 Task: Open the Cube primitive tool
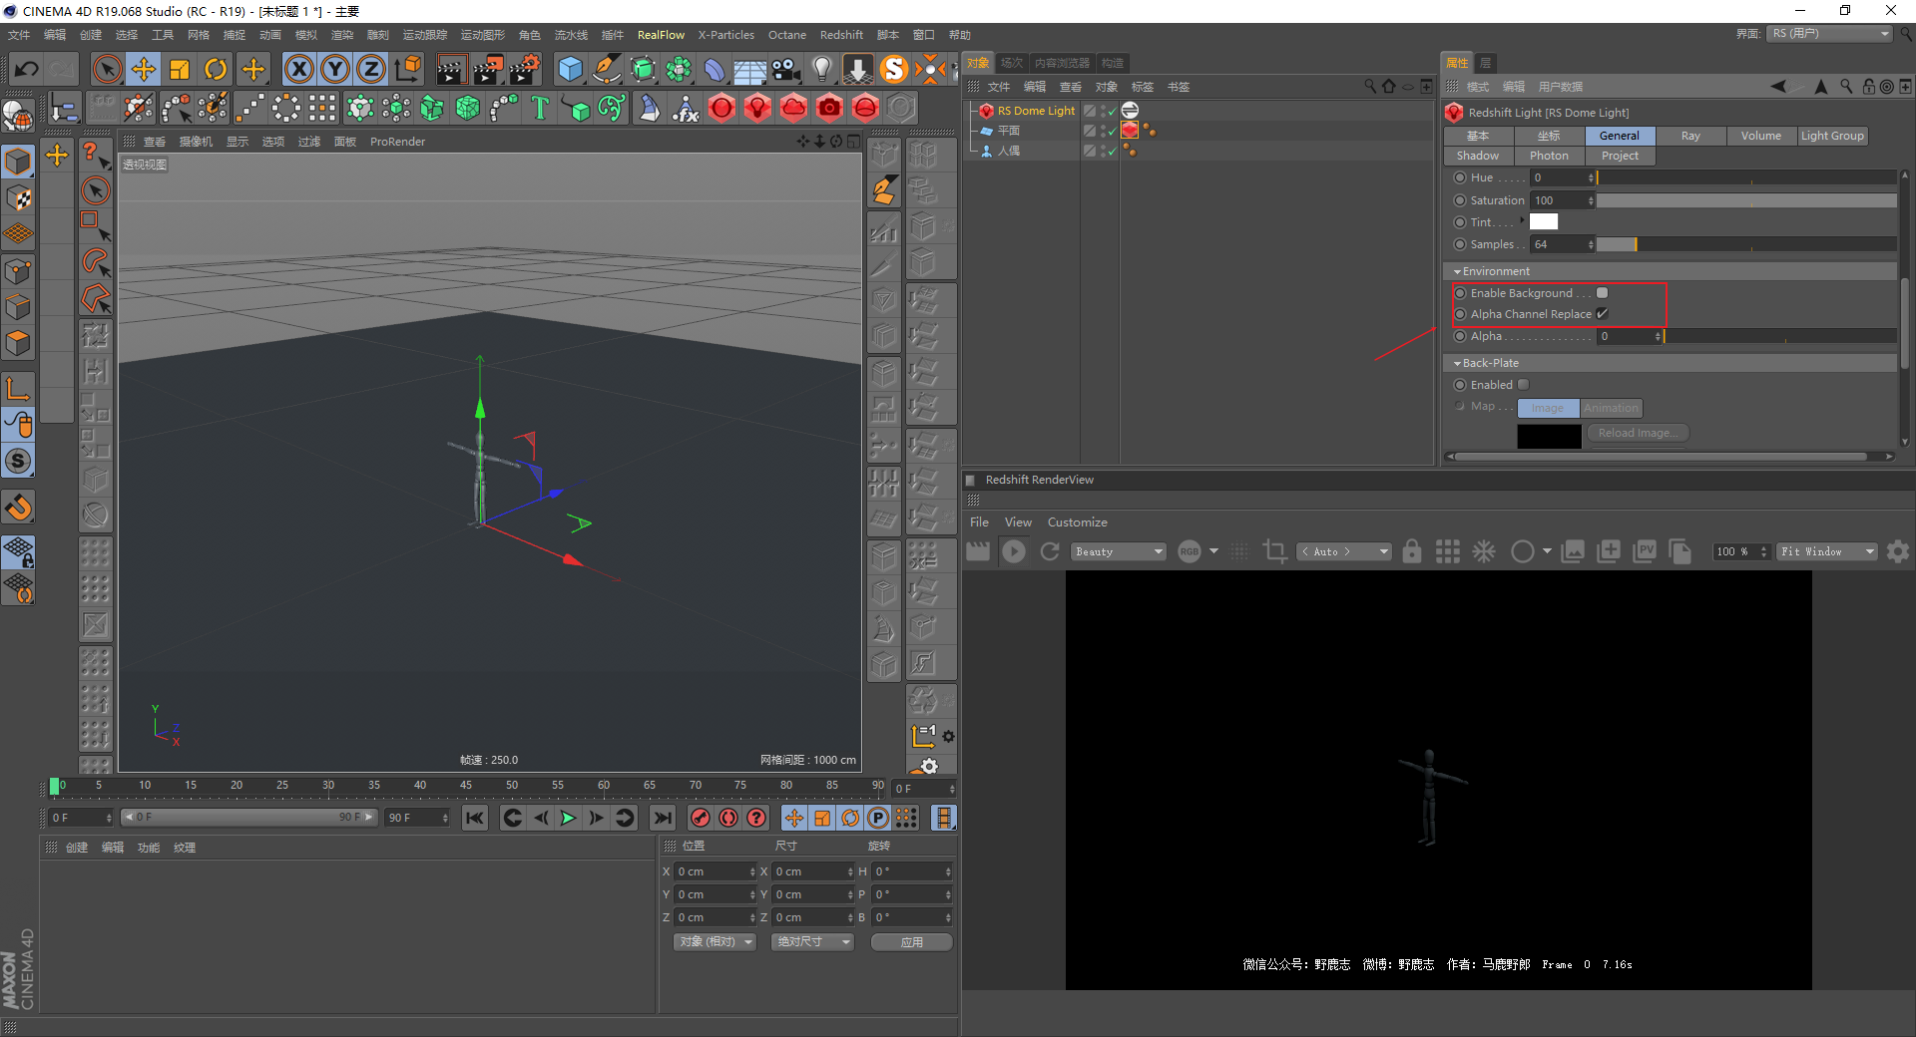tap(570, 69)
